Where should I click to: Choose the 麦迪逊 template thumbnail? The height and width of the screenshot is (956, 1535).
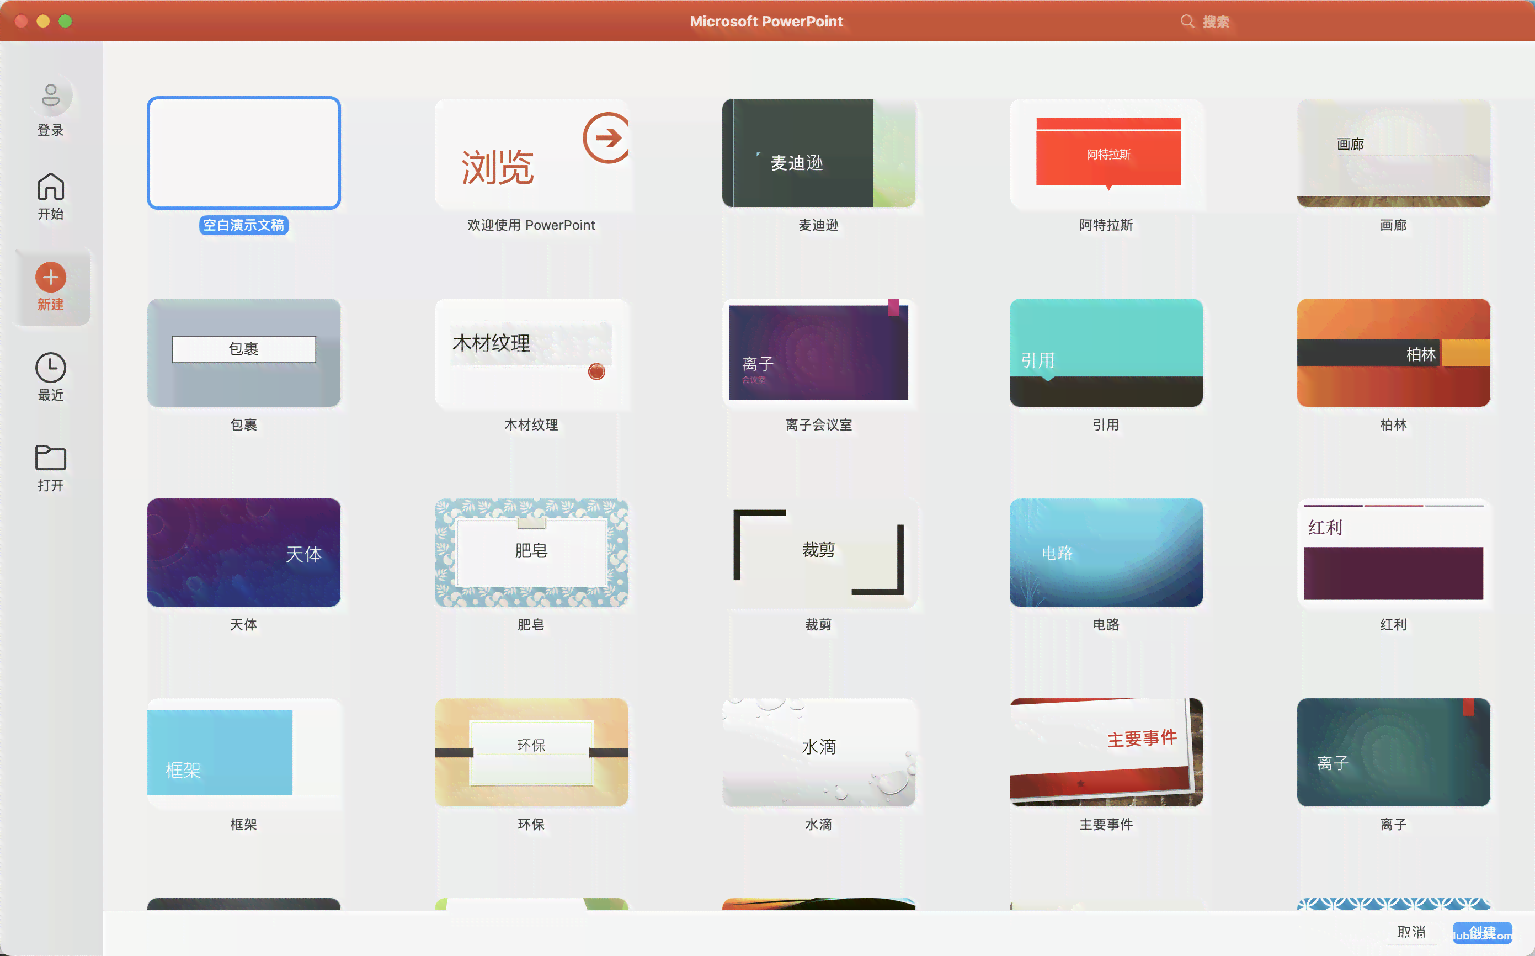819,152
